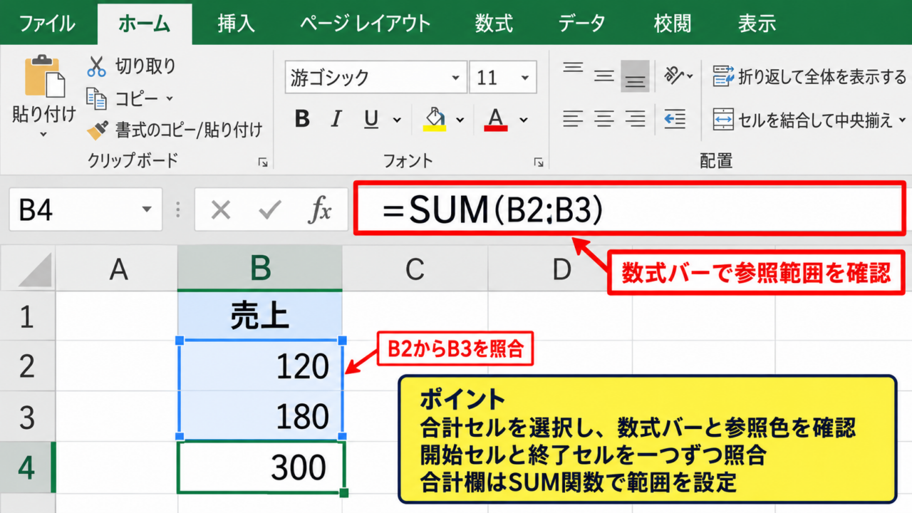This screenshot has width=912, height=513.
Task: Open the font color dropdown arrow
Action: click(x=524, y=120)
